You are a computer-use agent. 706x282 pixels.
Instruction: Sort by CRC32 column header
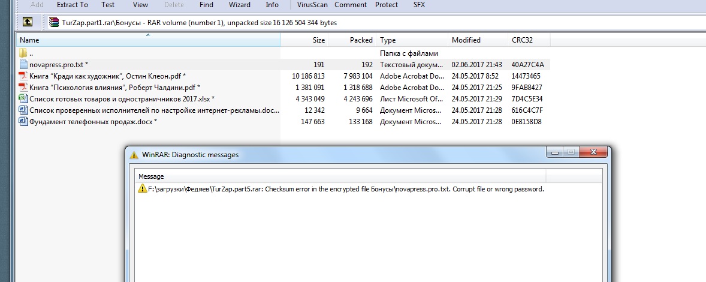(529, 40)
